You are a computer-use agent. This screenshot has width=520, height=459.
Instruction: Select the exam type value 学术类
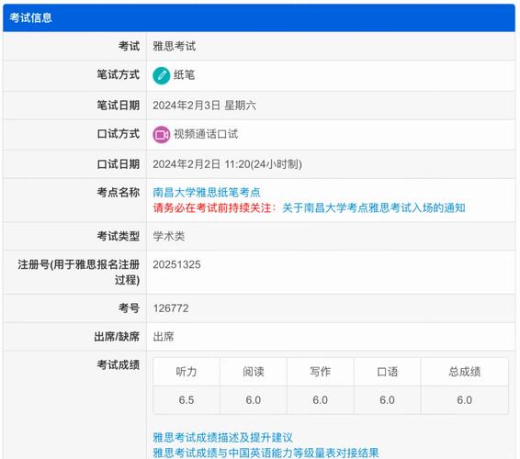pos(169,236)
